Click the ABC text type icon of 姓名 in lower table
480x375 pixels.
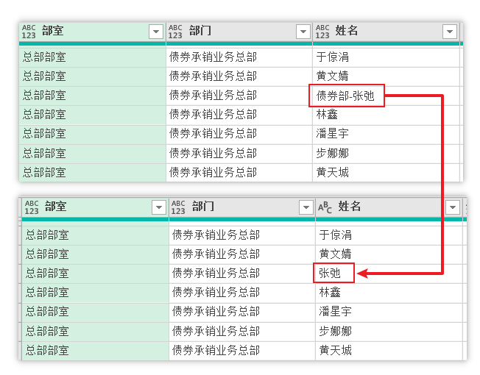coord(325,207)
